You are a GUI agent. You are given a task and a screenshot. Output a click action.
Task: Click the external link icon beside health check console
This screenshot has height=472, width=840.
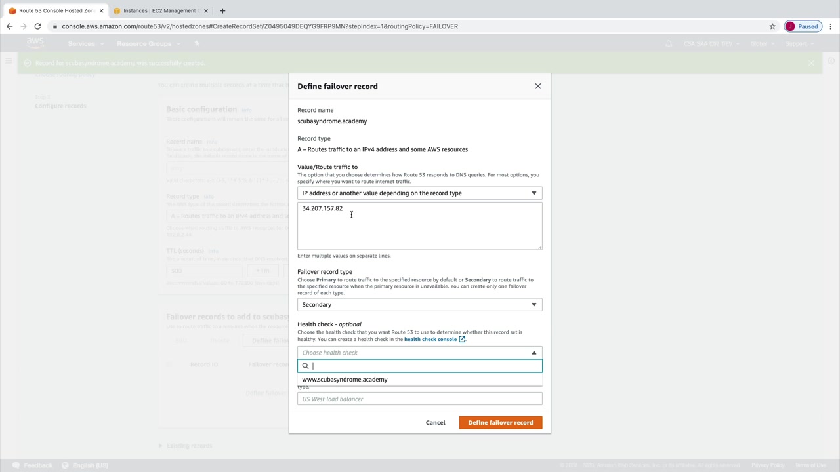point(462,339)
